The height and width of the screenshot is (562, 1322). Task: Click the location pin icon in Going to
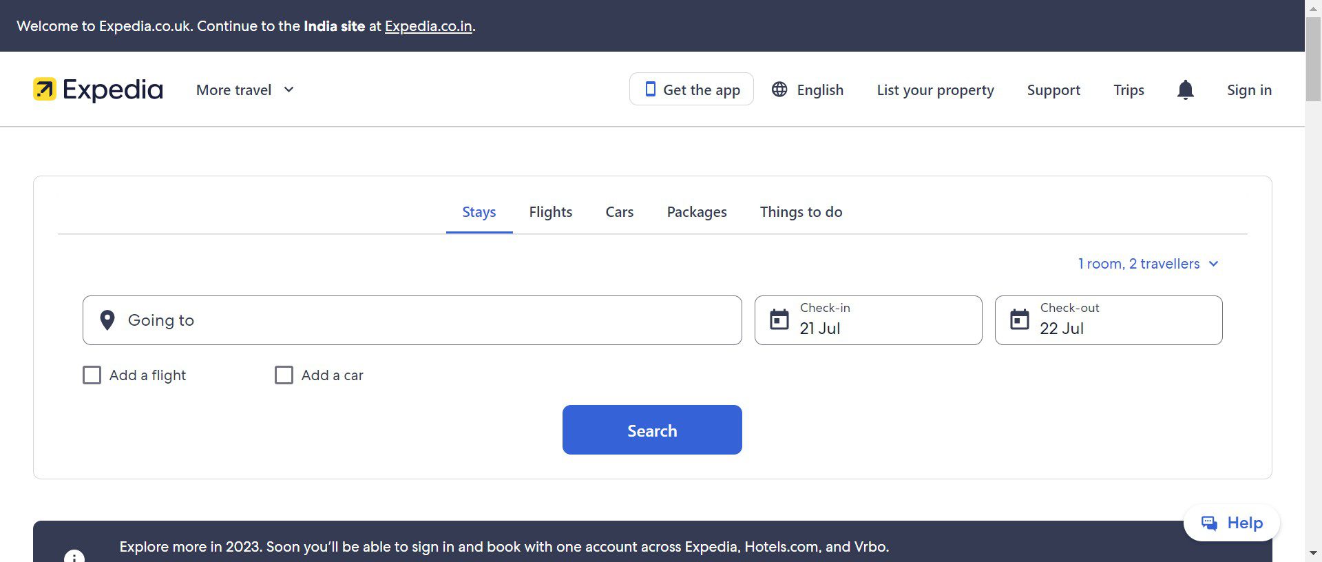click(107, 320)
